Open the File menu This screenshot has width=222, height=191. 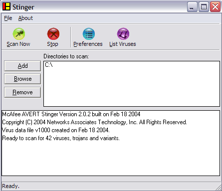tap(8, 18)
